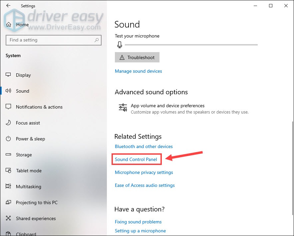Click the Find a setting search box
This screenshot has height=236, width=294.
53,40
